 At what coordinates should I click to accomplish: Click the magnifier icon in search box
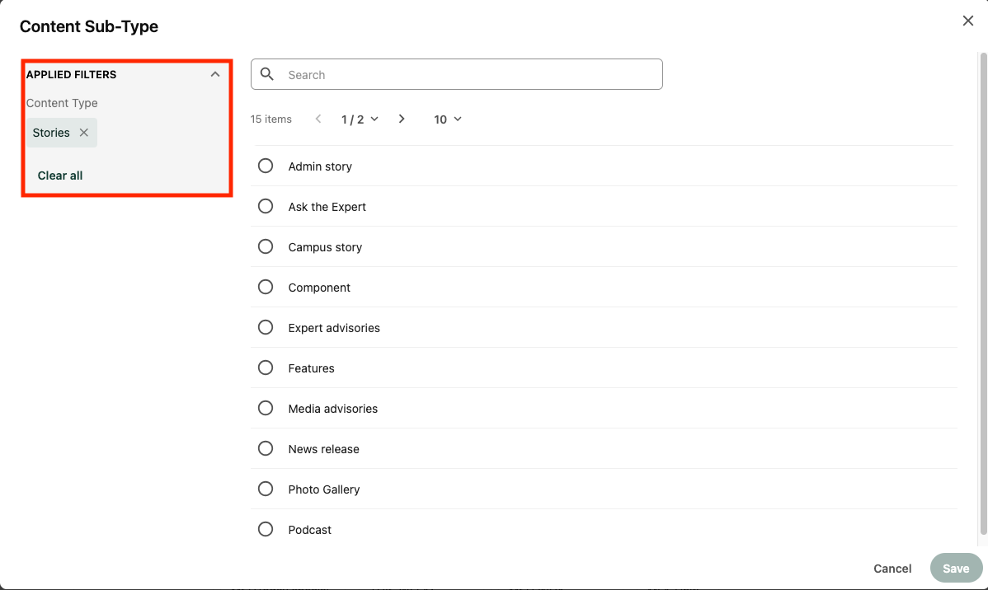[x=267, y=74]
